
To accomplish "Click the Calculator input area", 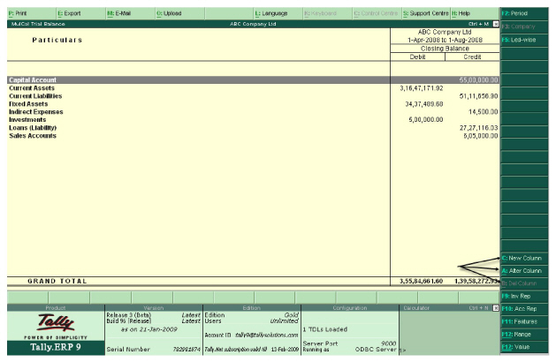I will point(449,333).
